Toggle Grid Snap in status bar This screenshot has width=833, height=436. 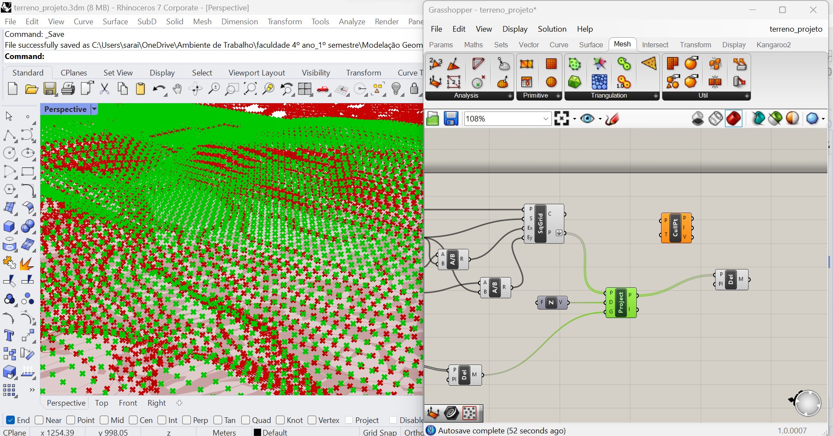380,432
